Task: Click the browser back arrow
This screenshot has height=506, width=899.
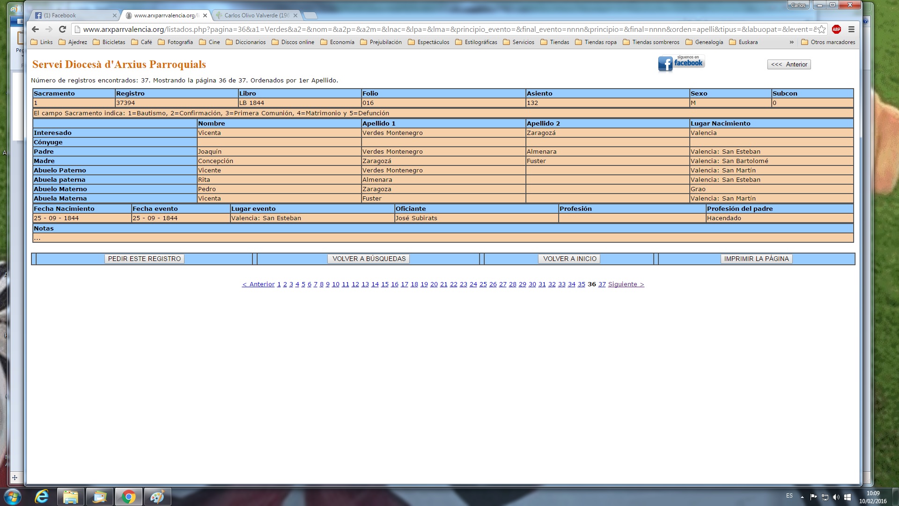Action: click(x=35, y=29)
